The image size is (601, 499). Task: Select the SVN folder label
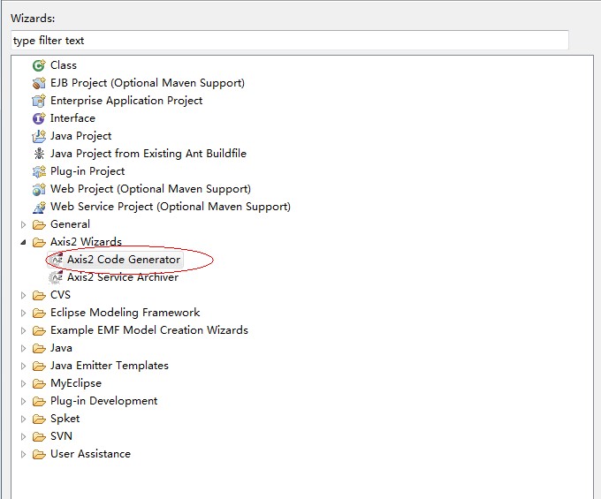pos(61,436)
